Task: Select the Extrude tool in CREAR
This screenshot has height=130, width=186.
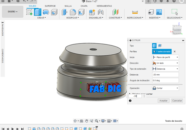Action: pyautogui.click(x=38, y=12)
